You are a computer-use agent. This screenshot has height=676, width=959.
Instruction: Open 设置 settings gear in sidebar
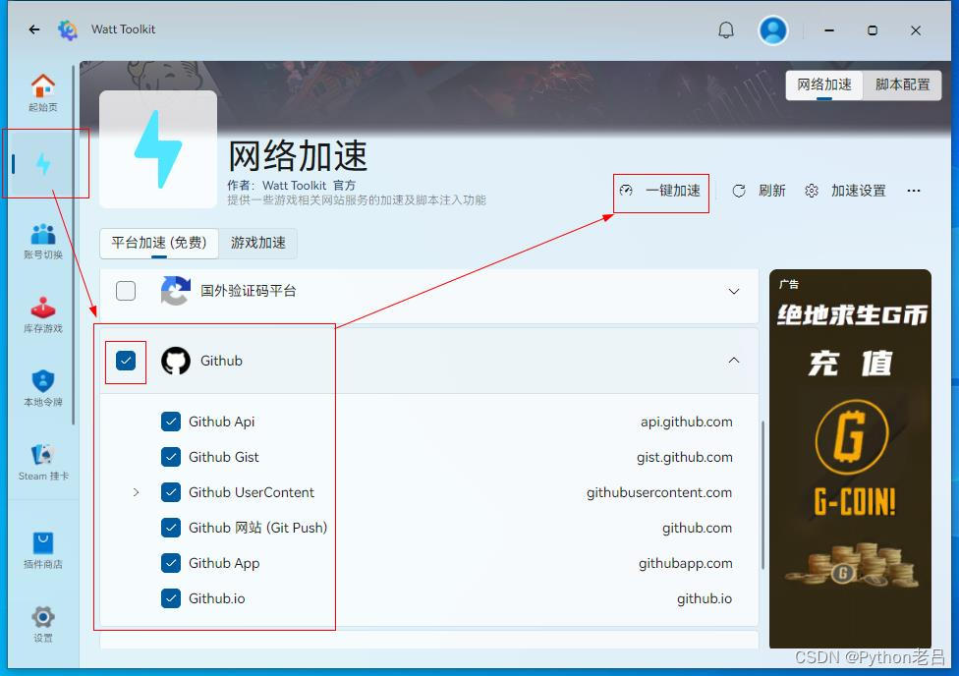pyautogui.click(x=43, y=624)
